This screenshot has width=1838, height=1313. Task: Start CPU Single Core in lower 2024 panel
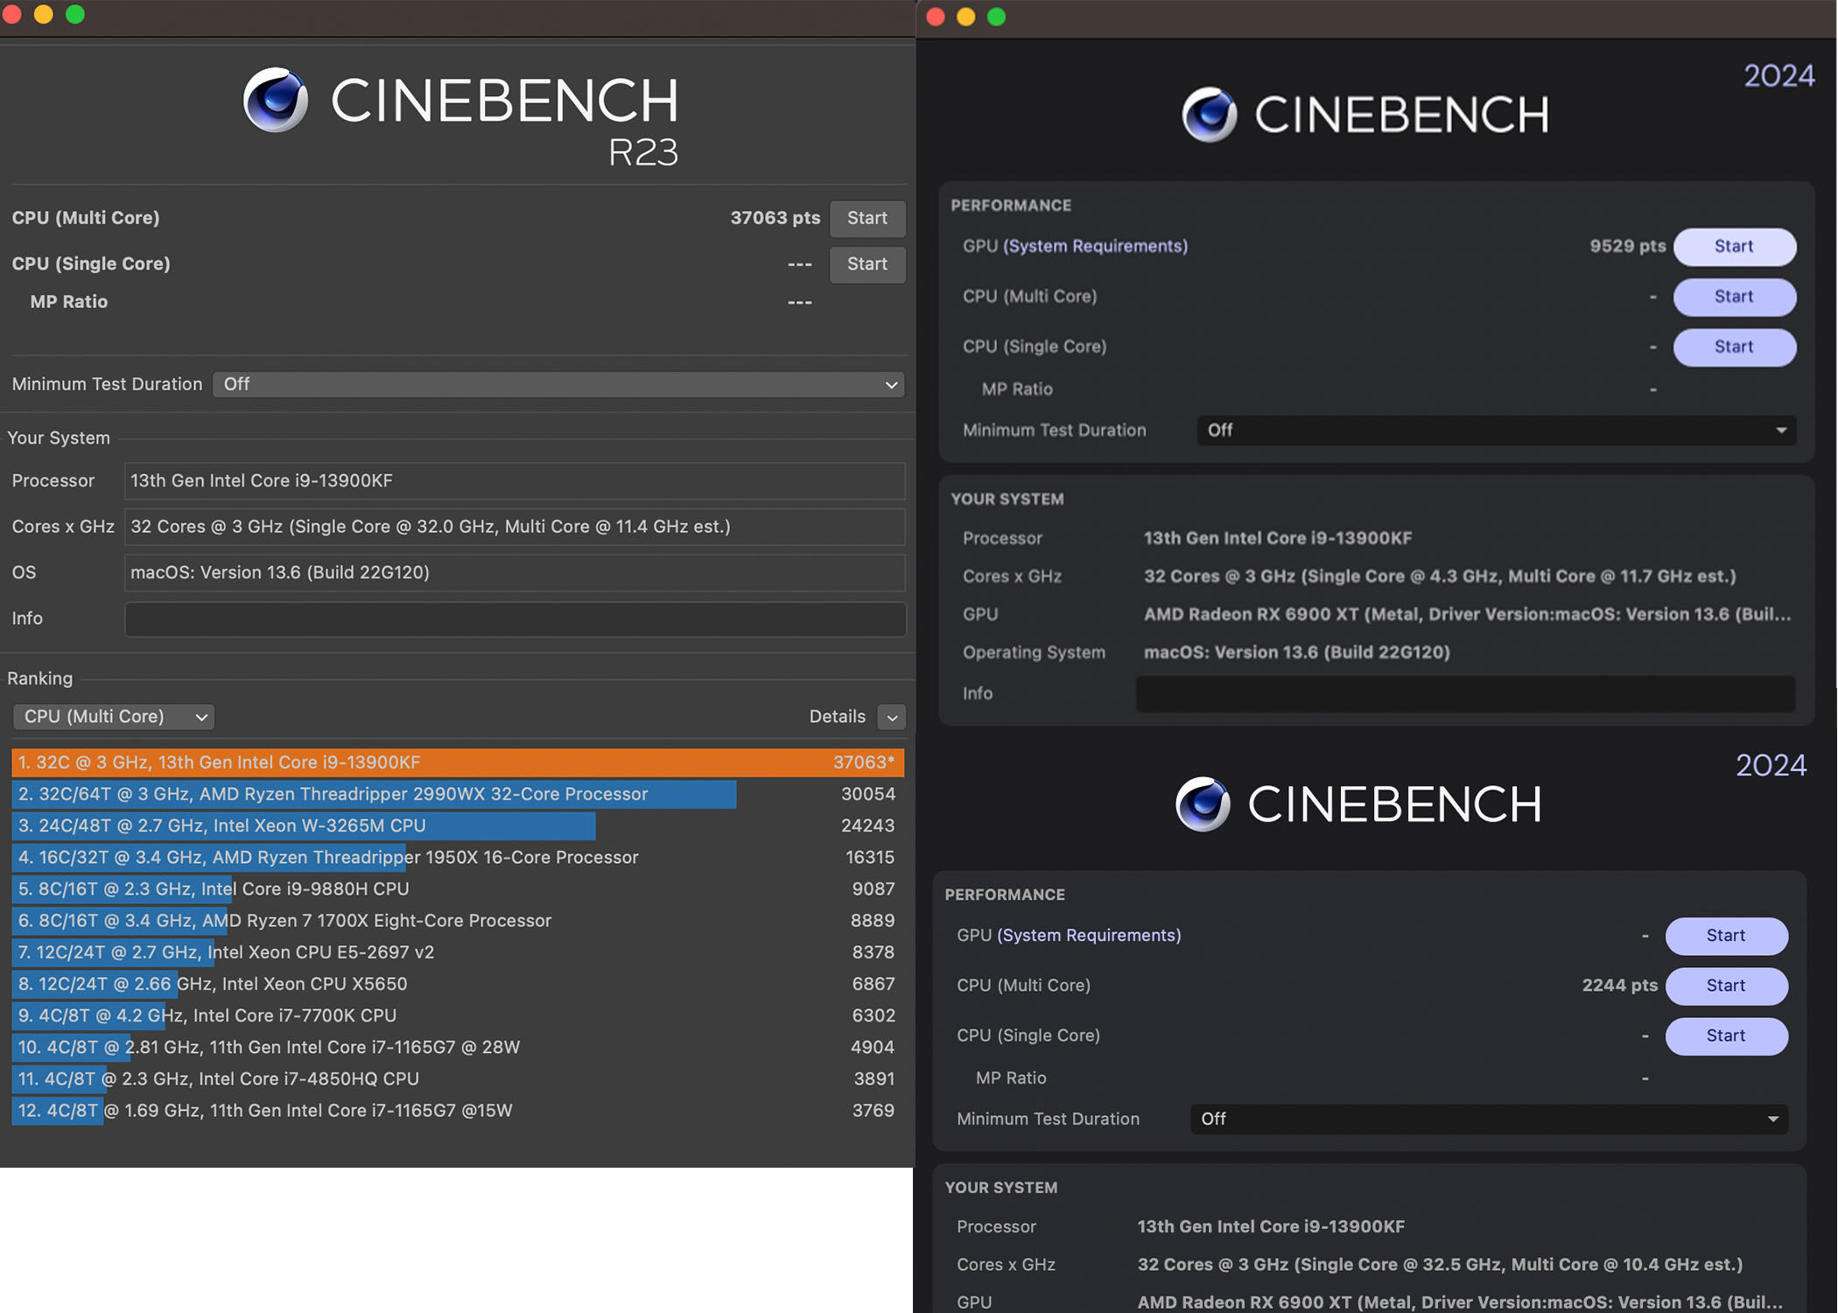point(1726,1036)
